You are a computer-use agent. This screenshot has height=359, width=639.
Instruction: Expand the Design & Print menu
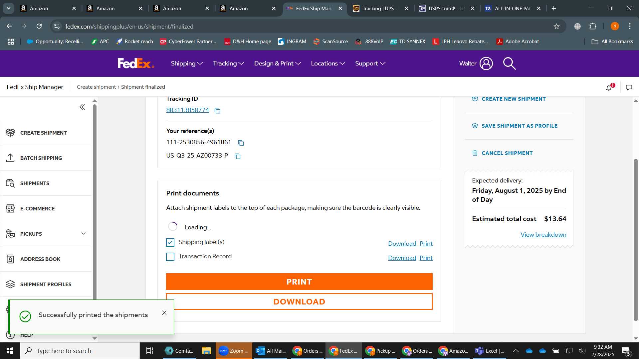[x=277, y=63]
